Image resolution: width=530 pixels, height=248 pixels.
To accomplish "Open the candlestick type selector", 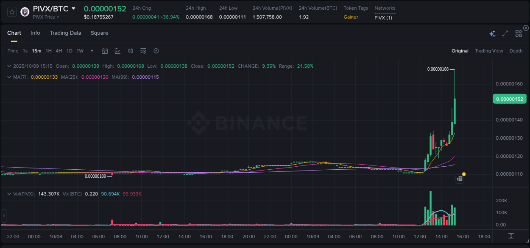I will coord(130,51).
